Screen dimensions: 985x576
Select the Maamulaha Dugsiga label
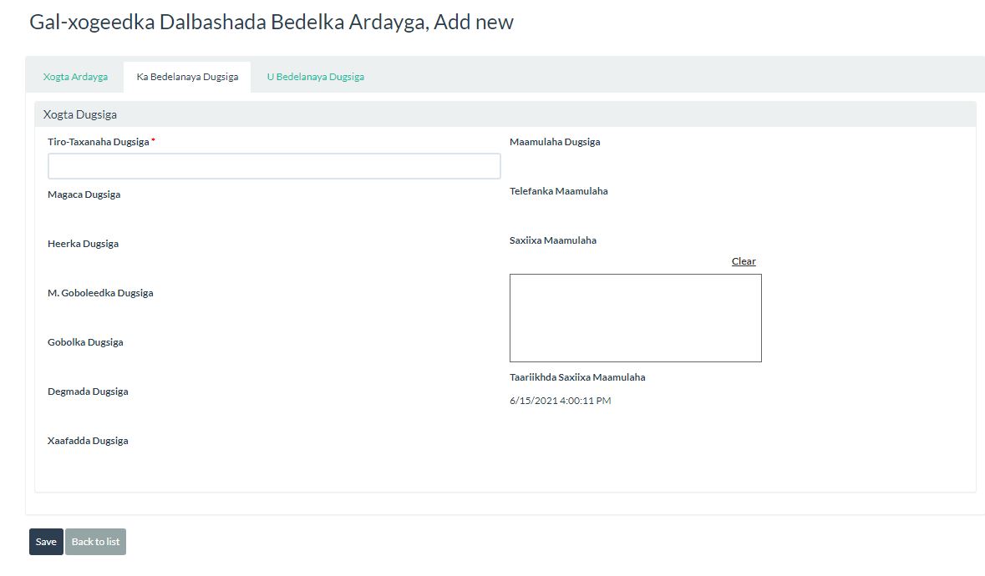555,142
